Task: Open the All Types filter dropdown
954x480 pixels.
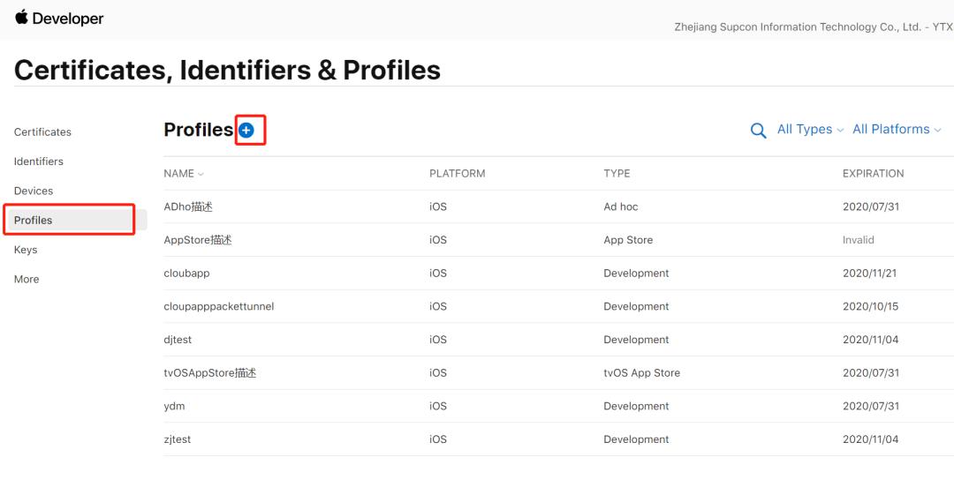Action: point(810,130)
